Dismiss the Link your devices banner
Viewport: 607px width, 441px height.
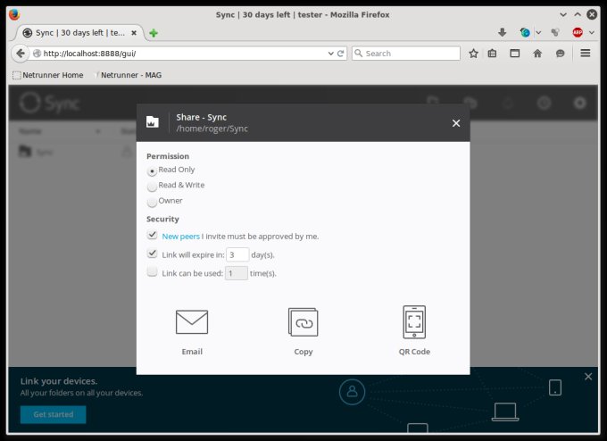tap(588, 377)
